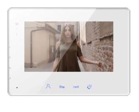The height and width of the screenshot is (112, 139).
Task: Tap the monitor/visitor silhouette icon
Action: tap(48, 86)
